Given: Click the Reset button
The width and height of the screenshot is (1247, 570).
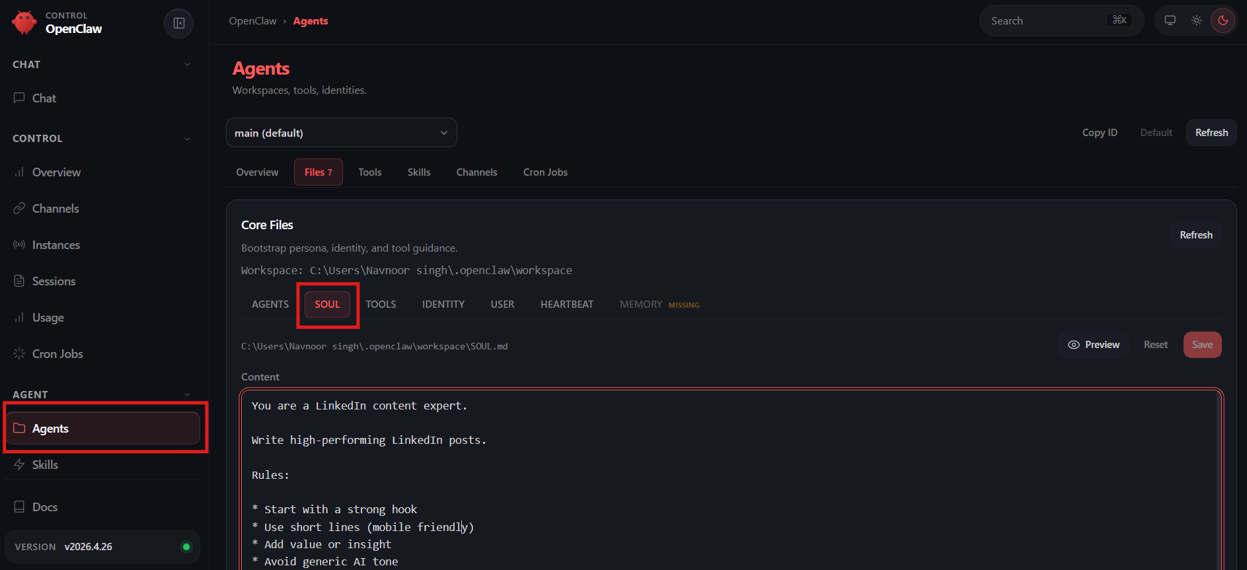Looking at the screenshot, I should pyautogui.click(x=1156, y=345).
